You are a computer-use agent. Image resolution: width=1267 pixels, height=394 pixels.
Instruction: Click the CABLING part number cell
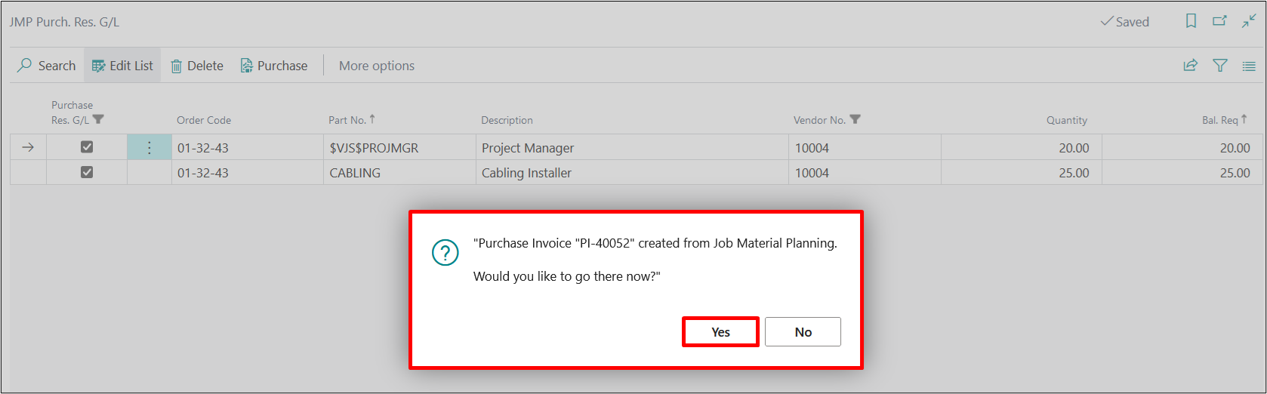tap(355, 173)
